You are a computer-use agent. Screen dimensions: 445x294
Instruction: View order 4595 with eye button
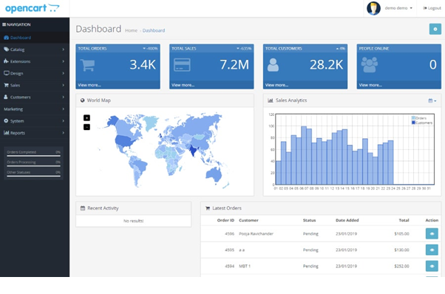coord(432,250)
